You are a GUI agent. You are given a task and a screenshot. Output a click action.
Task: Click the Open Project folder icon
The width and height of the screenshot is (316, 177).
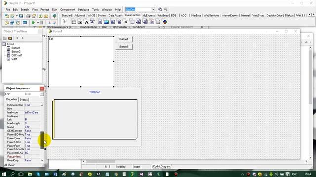point(34,16)
